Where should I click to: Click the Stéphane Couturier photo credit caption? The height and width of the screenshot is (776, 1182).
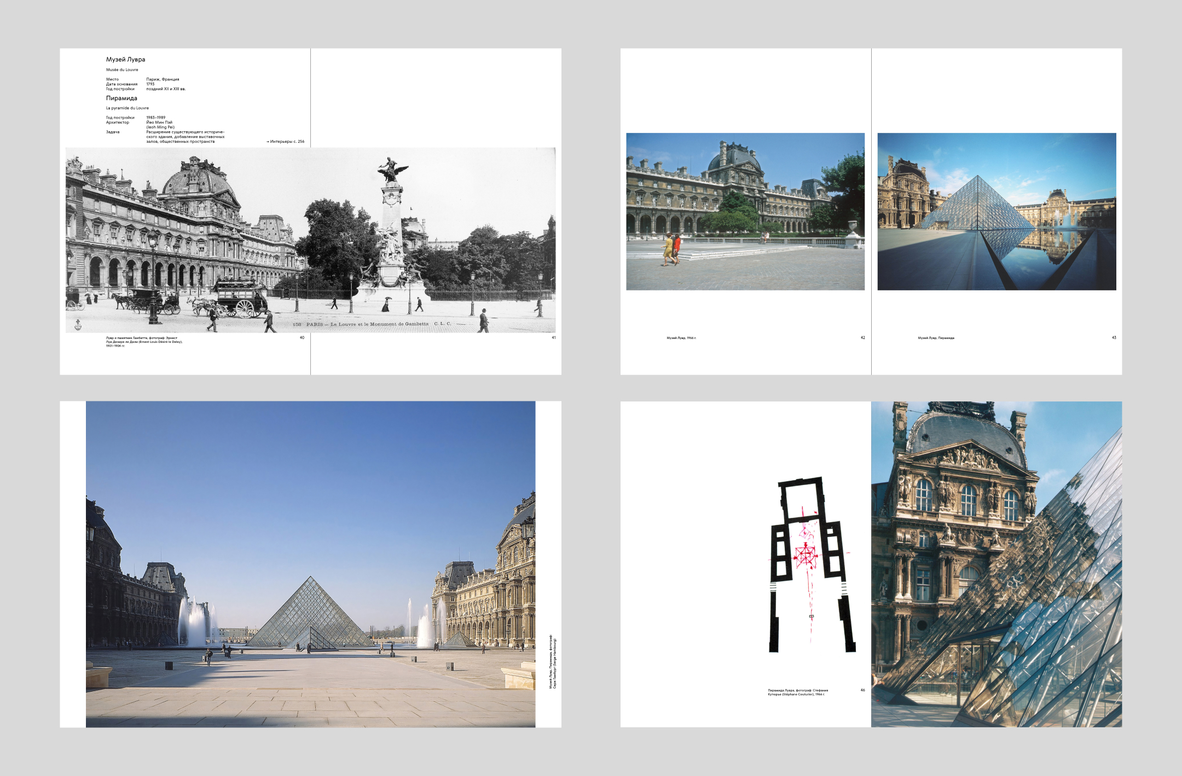[x=797, y=692]
